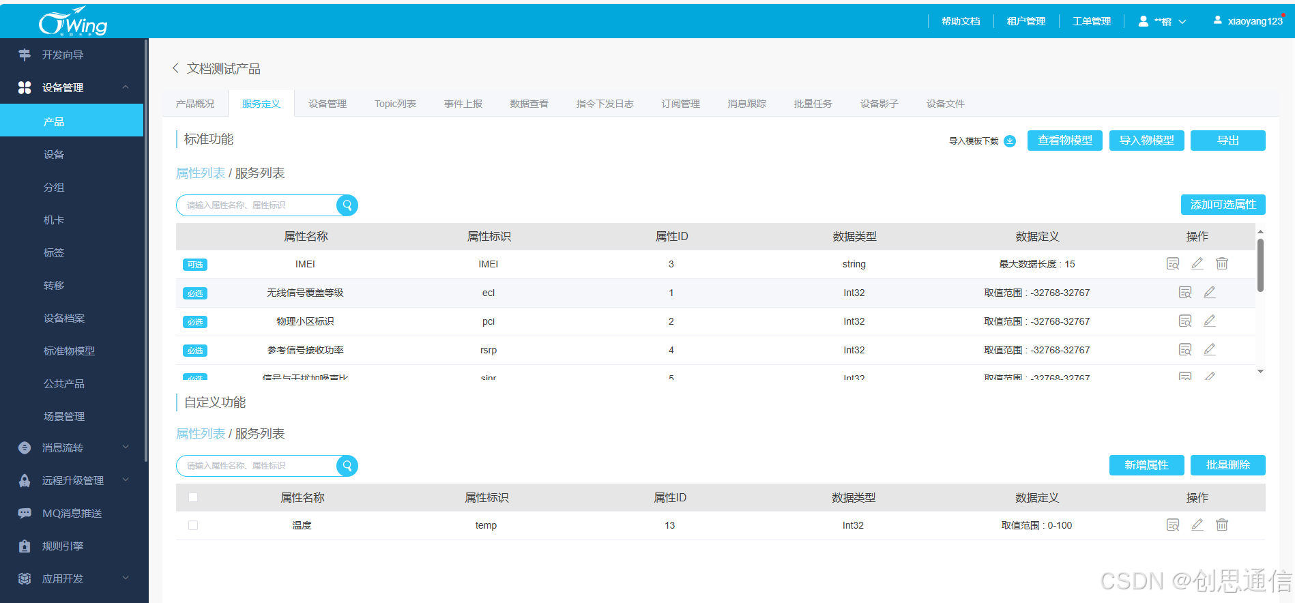Delete the 温度 temp property
The image size is (1295, 603).
coord(1222,525)
